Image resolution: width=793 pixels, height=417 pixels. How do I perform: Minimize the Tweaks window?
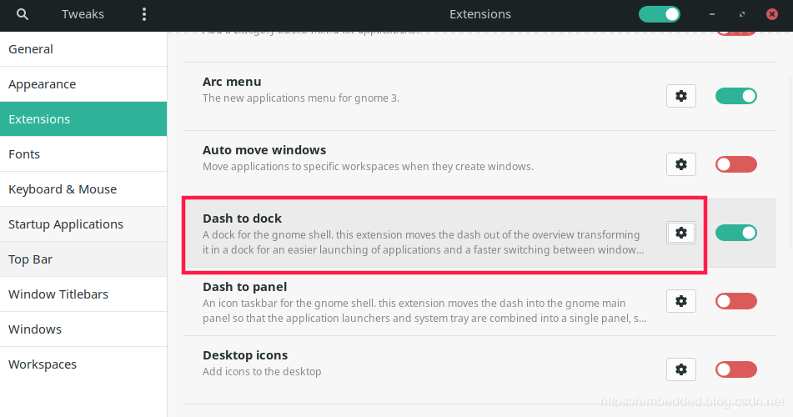[x=712, y=15]
